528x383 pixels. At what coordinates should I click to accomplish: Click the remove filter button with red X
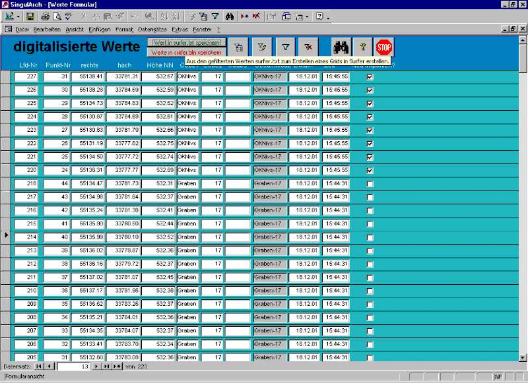(x=308, y=47)
